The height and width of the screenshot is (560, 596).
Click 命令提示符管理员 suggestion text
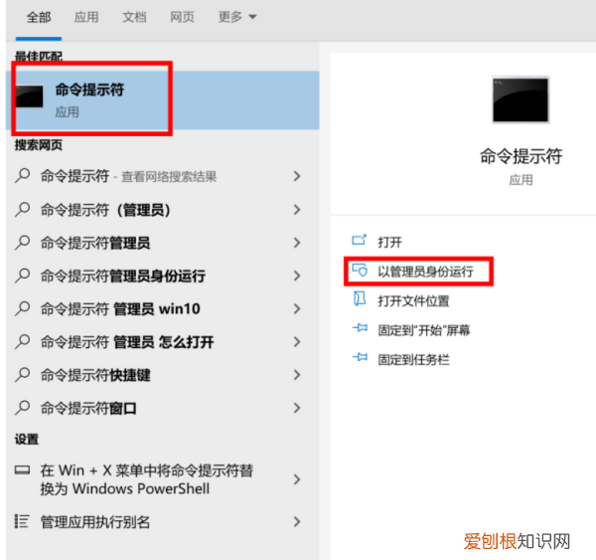click(95, 243)
